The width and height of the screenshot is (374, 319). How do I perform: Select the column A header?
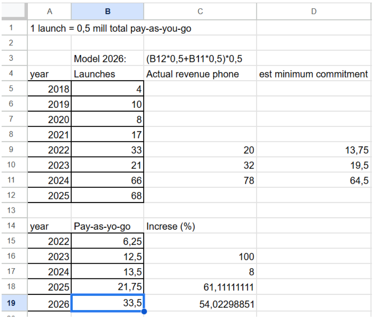tap(49, 11)
